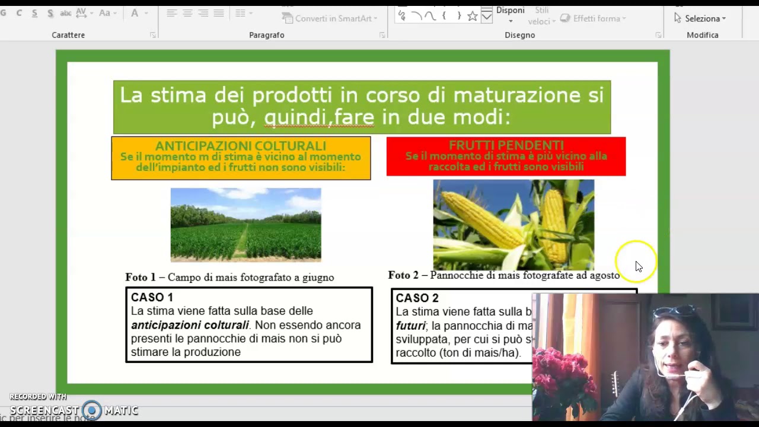Click the misspelled word quindi,fare
759x427 pixels.
pos(319,117)
